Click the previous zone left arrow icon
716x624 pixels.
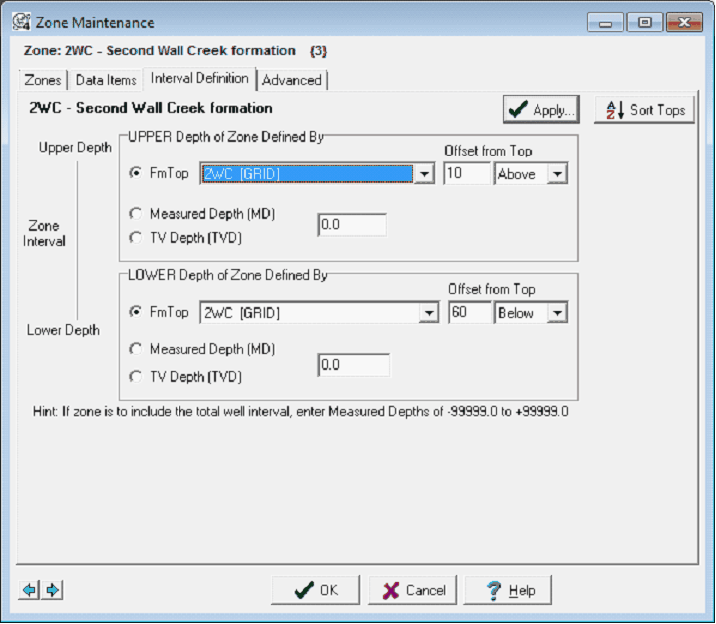point(29,590)
